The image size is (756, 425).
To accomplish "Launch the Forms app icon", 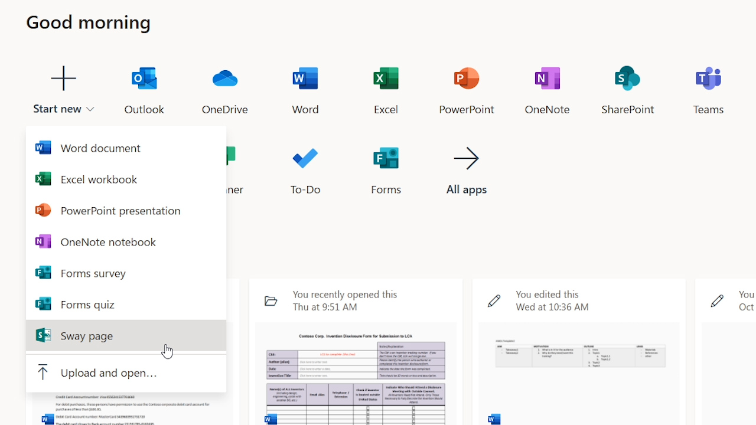I will coord(386,158).
